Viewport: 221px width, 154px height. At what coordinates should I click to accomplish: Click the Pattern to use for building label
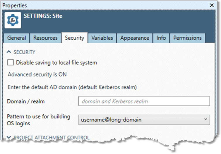click(39, 117)
